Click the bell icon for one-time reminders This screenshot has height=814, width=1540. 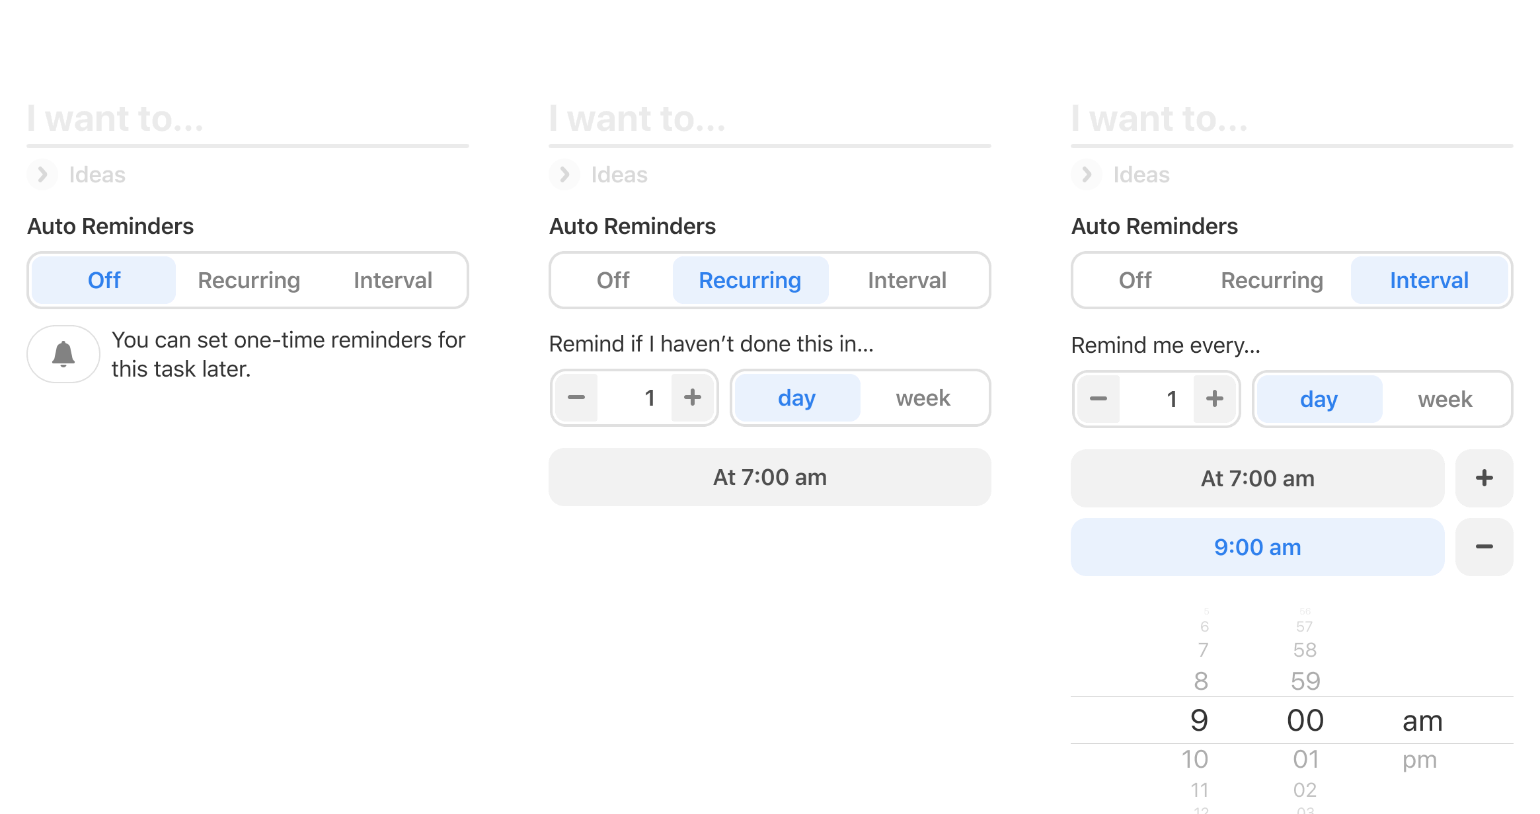[63, 354]
